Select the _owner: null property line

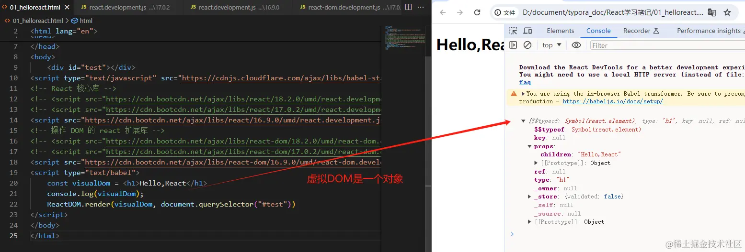point(555,188)
